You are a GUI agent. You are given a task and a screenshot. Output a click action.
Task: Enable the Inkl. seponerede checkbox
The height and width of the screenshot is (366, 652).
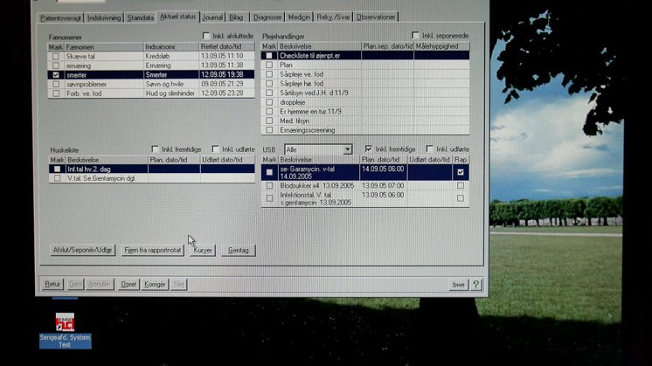coord(416,36)
